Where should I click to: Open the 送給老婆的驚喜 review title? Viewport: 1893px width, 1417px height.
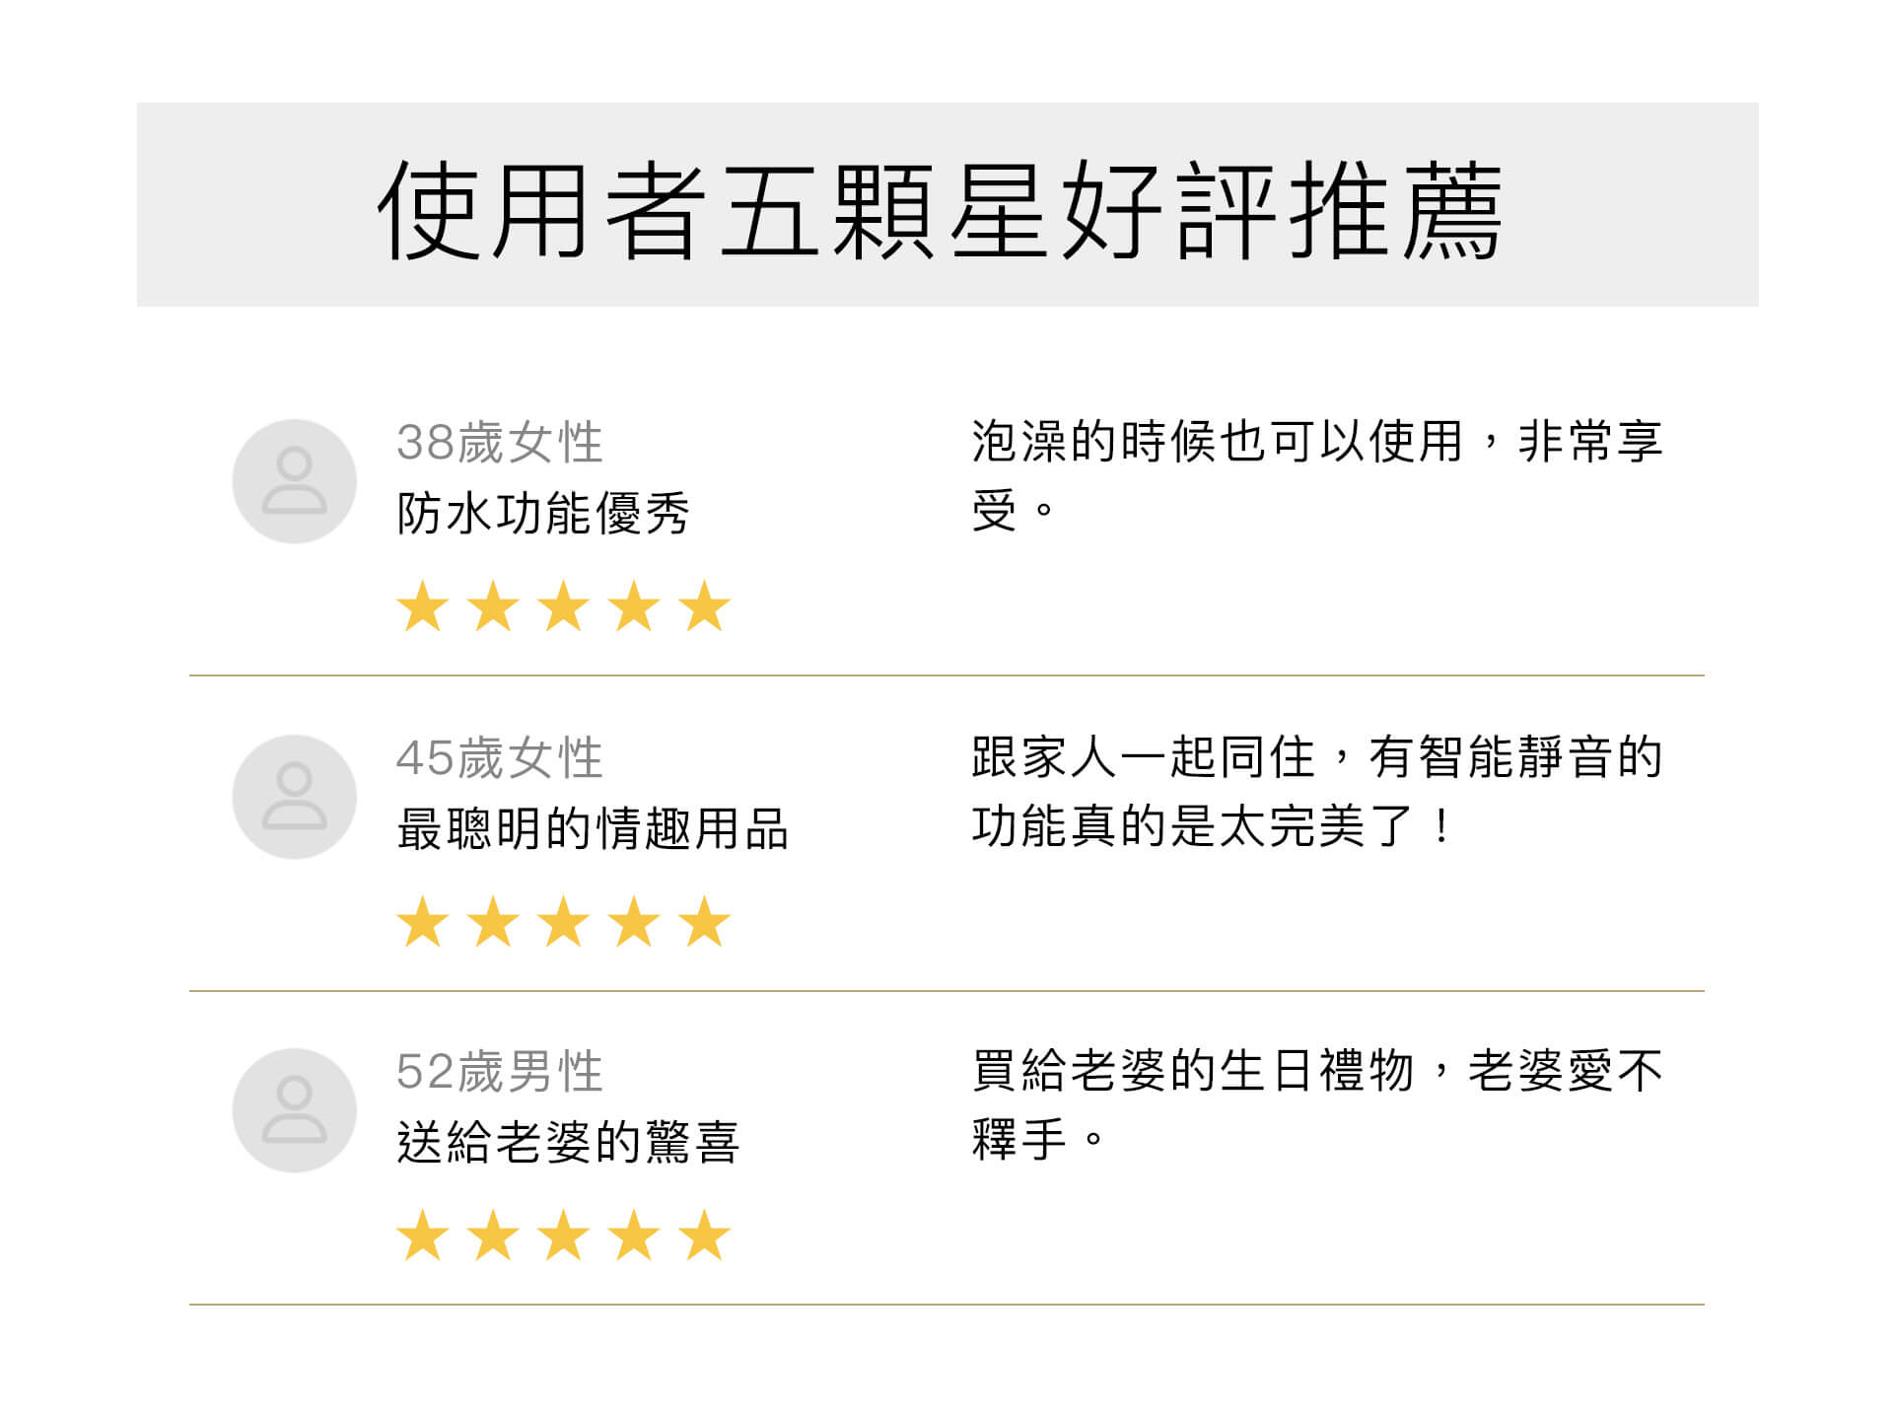[x=568, y=1143]
